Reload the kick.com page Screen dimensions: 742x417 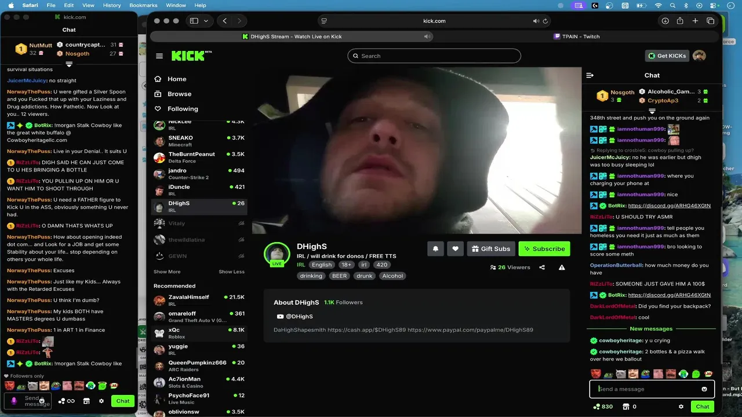tap(545, 21)
